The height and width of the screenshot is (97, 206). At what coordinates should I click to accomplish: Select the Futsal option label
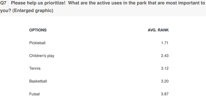[x=34, y=94]
